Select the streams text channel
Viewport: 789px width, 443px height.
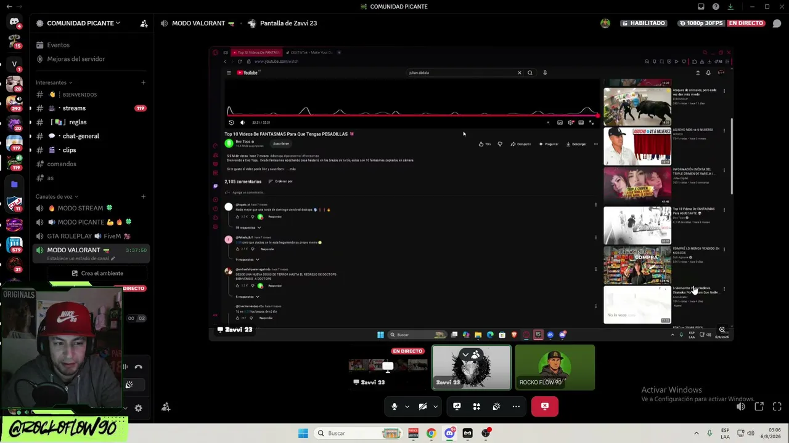pyautogui.click(x=90, y=108)
